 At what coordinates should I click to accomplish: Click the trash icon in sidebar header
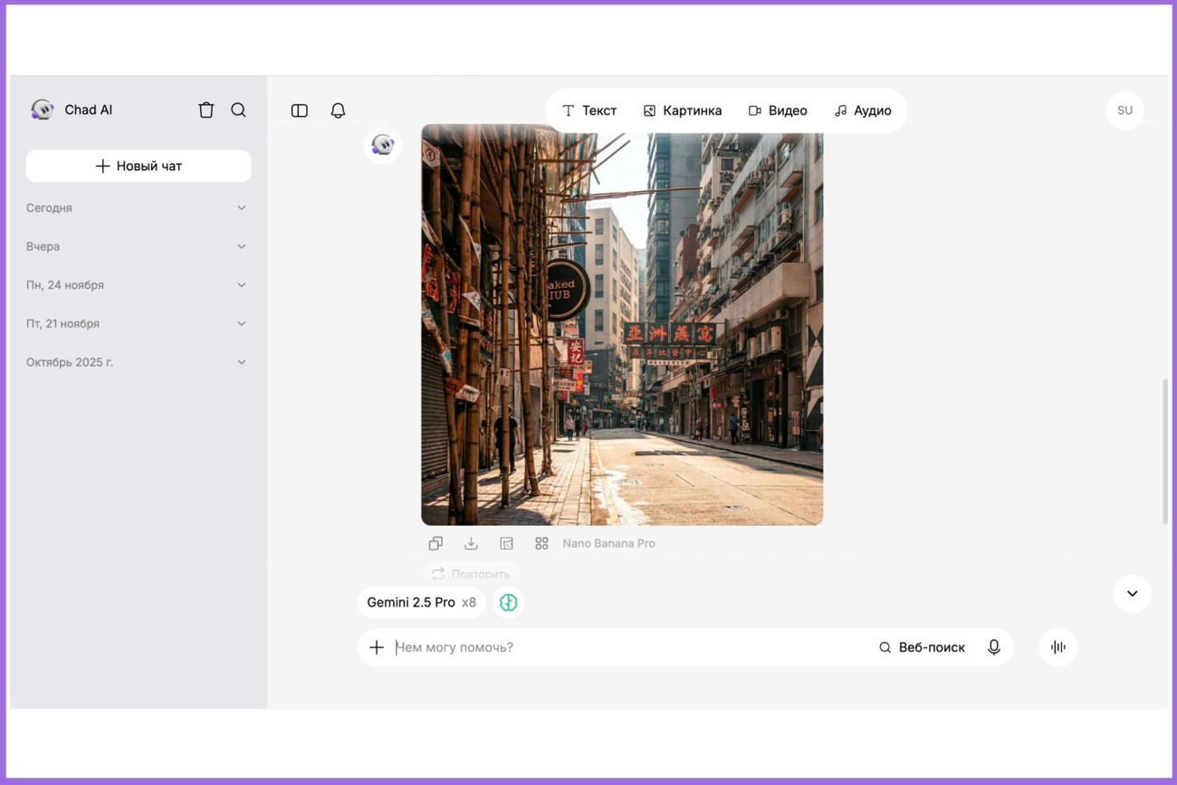pyautogui.click(x=206, y=110)
